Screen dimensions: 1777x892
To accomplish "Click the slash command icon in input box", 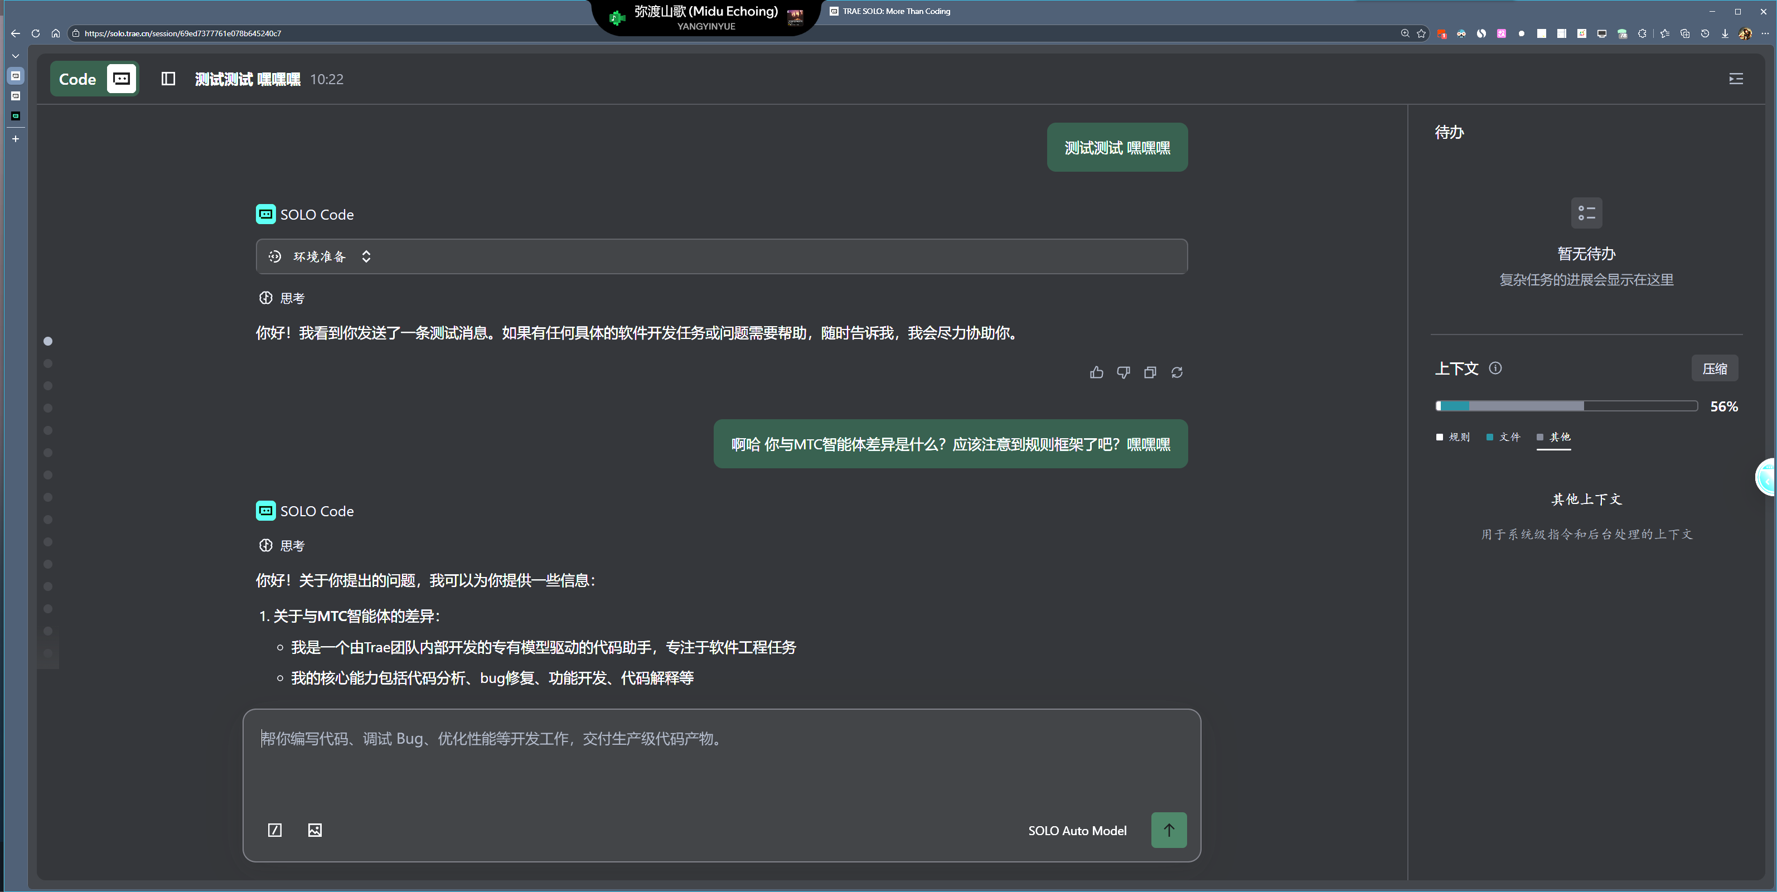I will coord(274,830).
